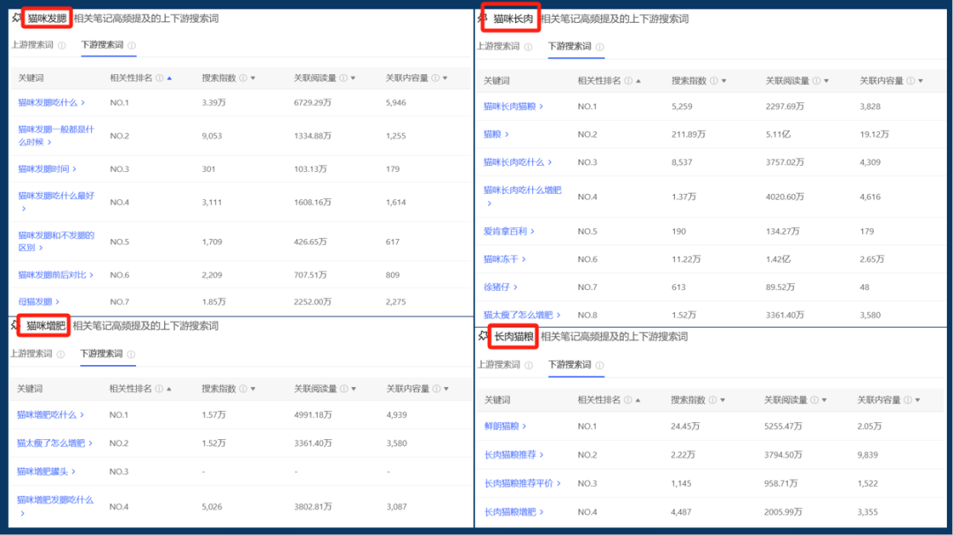Click 搜索指数 info icon in 猫咪增肥 table
953x536 pixels.
point(244,389)
